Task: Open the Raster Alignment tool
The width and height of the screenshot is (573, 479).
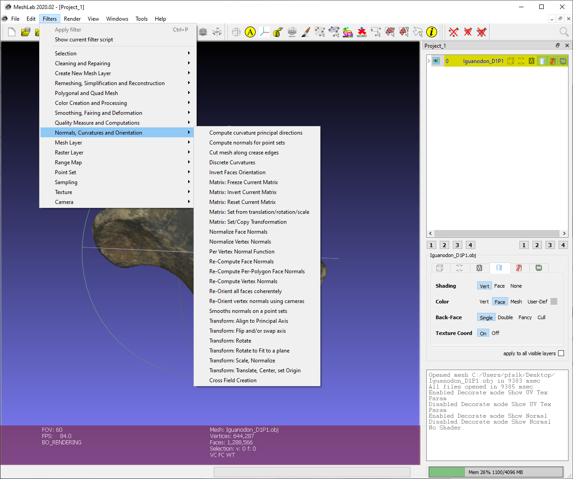Action: tap(292, 32)
